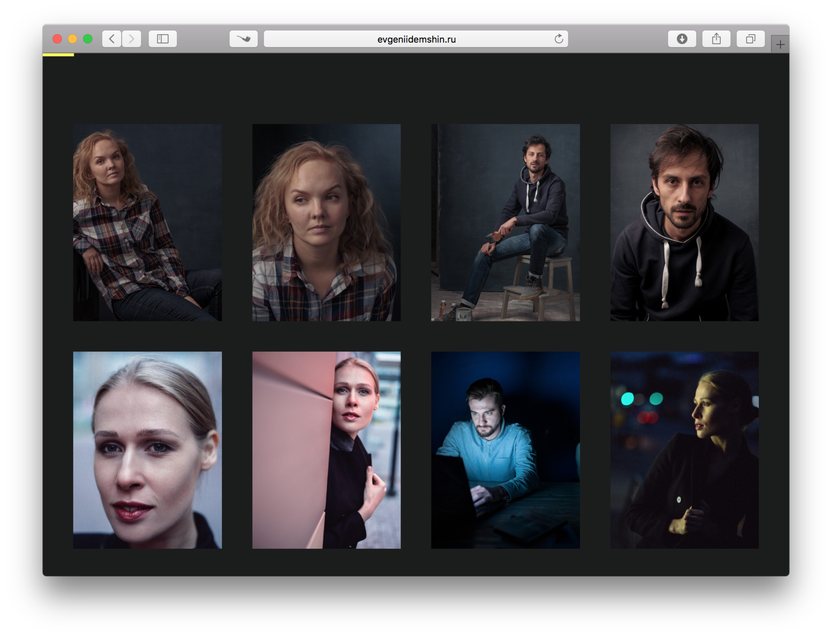832x637 pixels.
Task: Open close-up of woman with red lipstick
Action: [x=148, y=450]
